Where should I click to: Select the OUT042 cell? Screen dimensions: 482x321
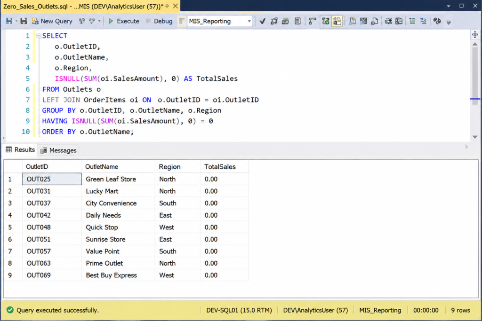[52, 215]
